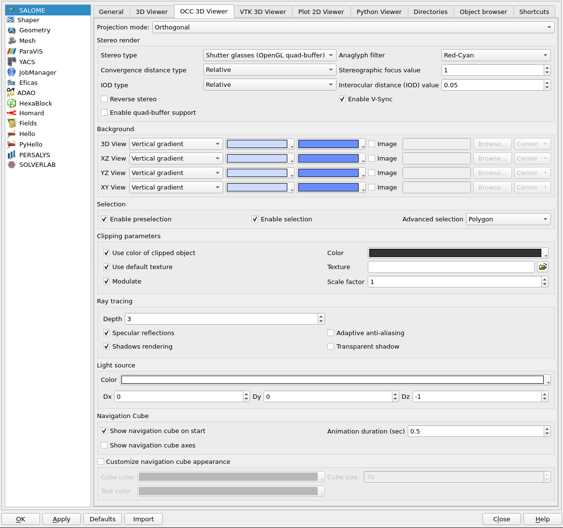
Task: Open the Stereo type dropdown
Action: [269, 55]
